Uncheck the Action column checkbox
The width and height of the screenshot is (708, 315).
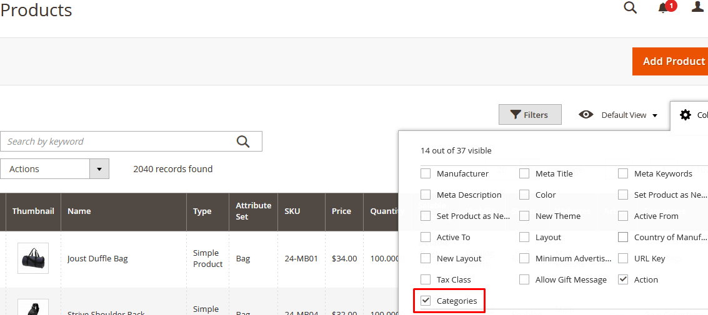coord(623,279)
